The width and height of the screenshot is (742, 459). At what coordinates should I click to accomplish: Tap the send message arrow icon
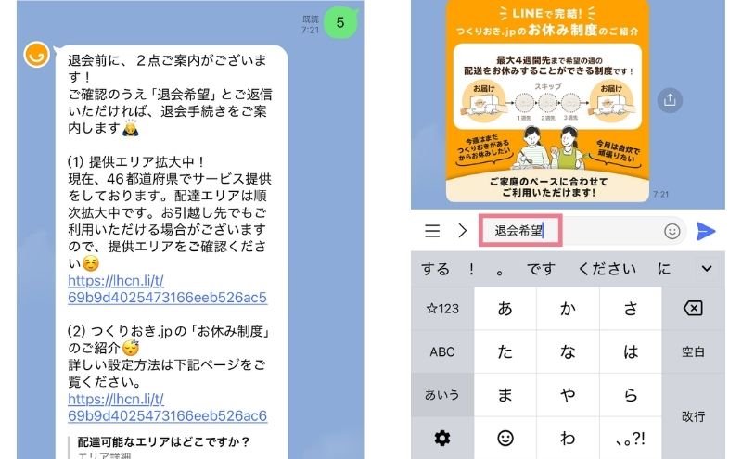point(706,231)
